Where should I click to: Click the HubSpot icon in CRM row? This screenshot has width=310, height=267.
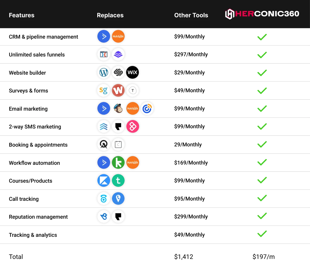pyautogui.click(x=118, y=36)
